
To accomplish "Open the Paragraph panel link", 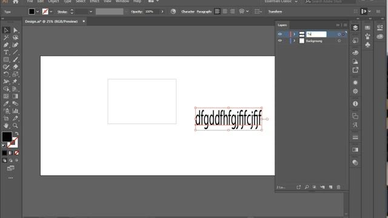I will click(x=204, y=12).
